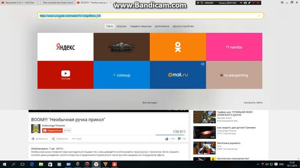Screen dimensions: 300x168
Task: Open the Месячныя,ахринеть video title
Action: [229, 143]
